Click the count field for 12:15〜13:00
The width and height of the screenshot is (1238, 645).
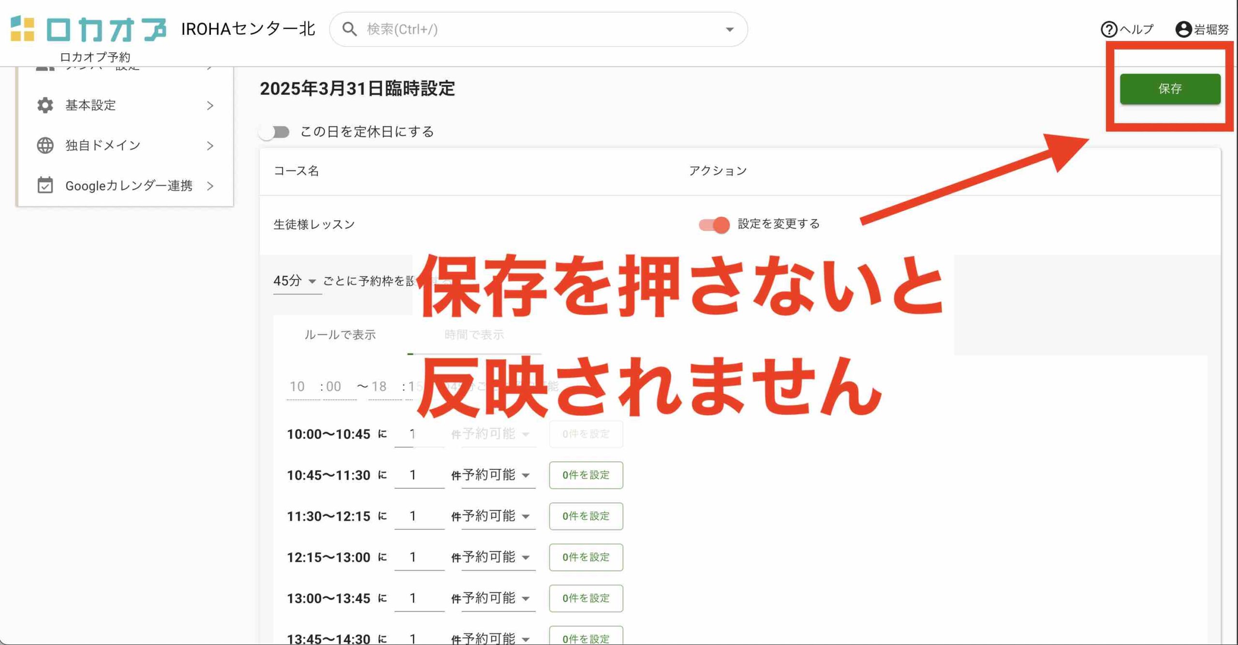click(418, 557)
